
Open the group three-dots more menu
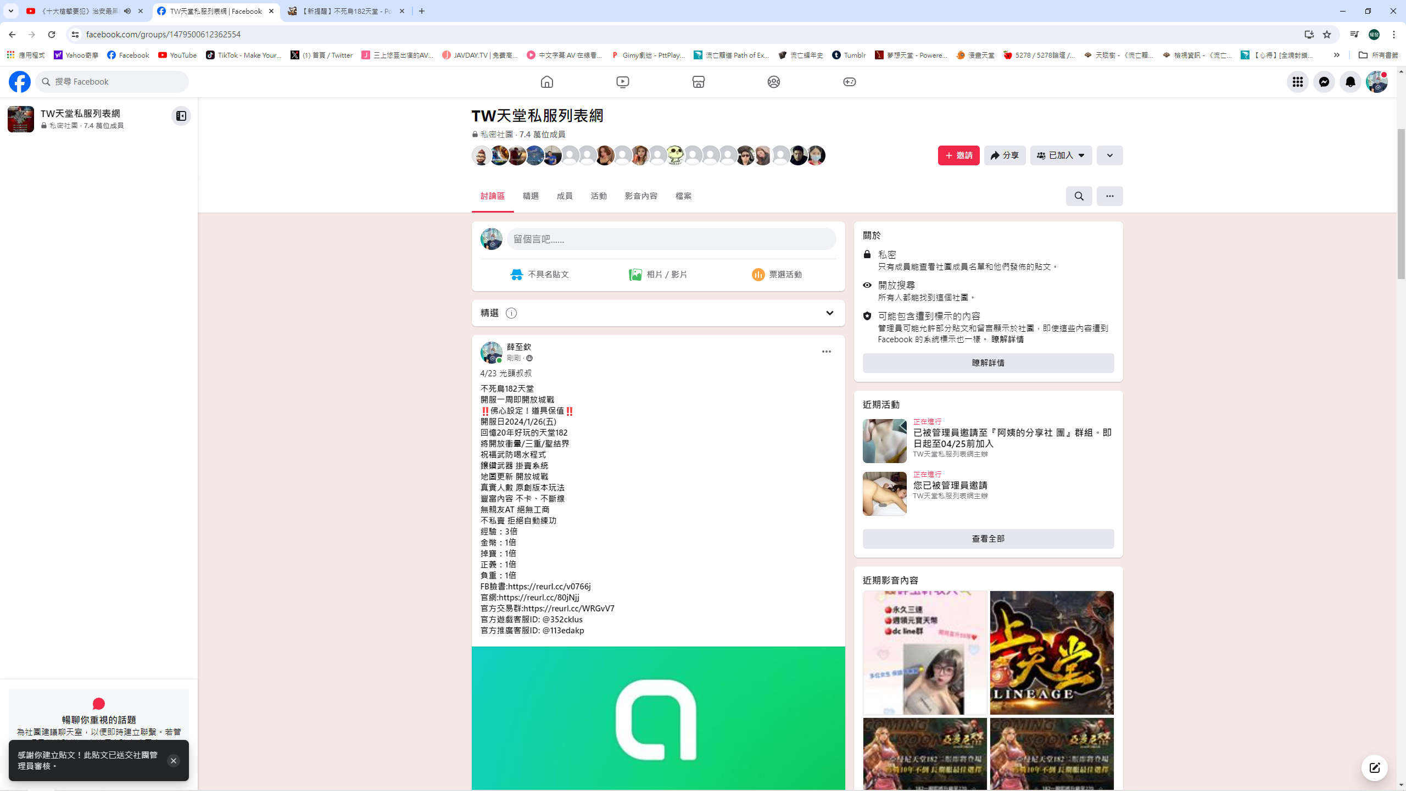pos(1110,196)
